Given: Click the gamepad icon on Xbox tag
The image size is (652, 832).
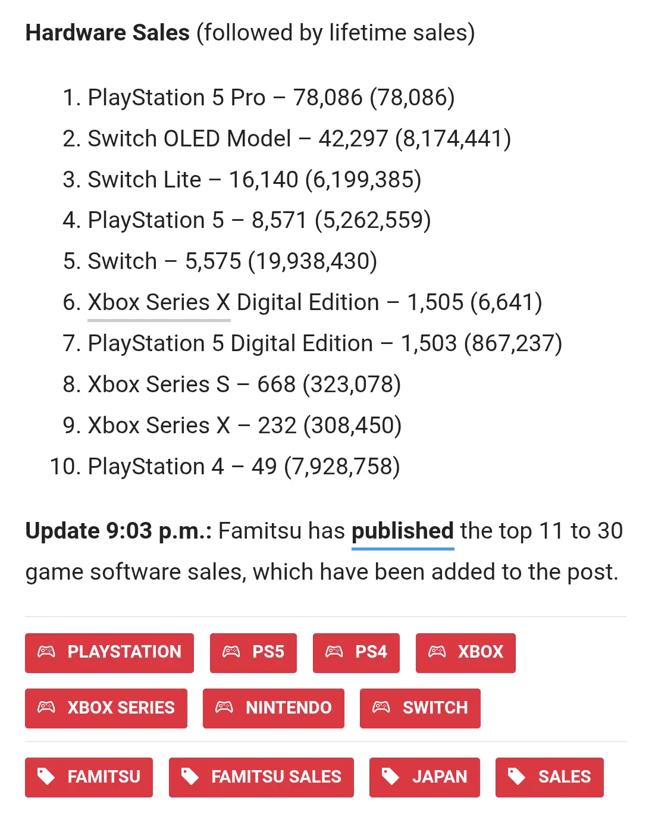Looking at the screenshot, I should pyautogui.click(x=437, y=652).
